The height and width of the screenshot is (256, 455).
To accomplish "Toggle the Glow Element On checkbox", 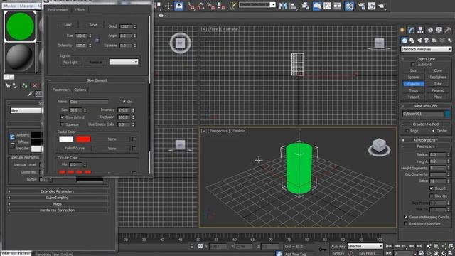I will click(x=124, y=102).
